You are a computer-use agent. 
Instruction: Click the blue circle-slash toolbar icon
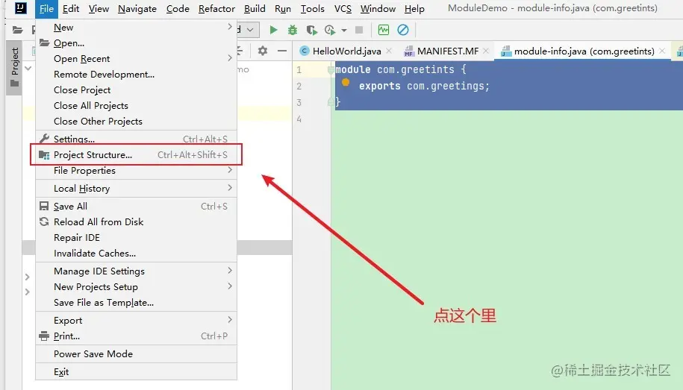coord(403,30)
